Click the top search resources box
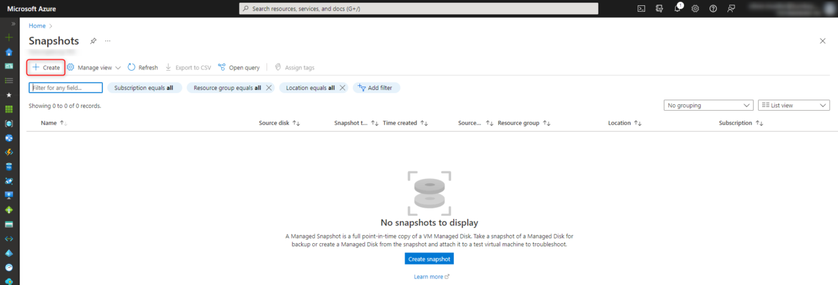The width and height of the screenshot is (838, 285). click(x=419, y=9)
